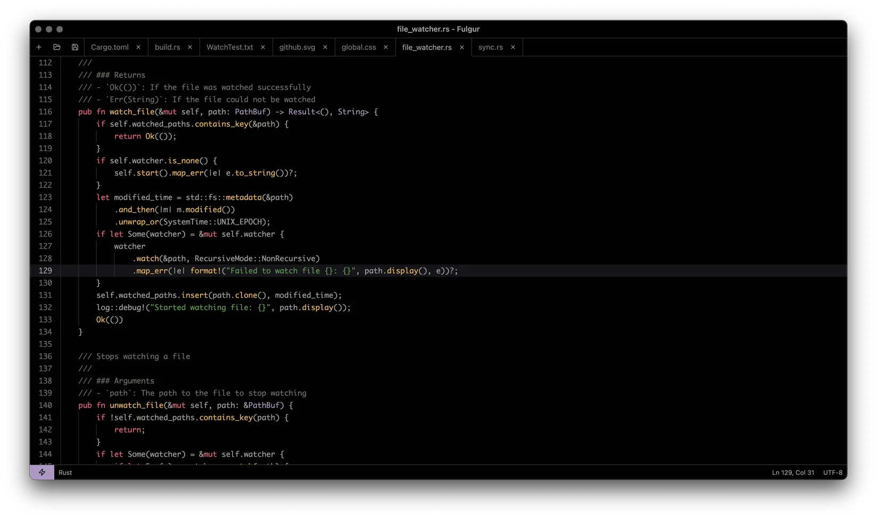Screen dimensions: 877x519
Task: Close the file_watcher.rs tab
Action: point(462,47)
